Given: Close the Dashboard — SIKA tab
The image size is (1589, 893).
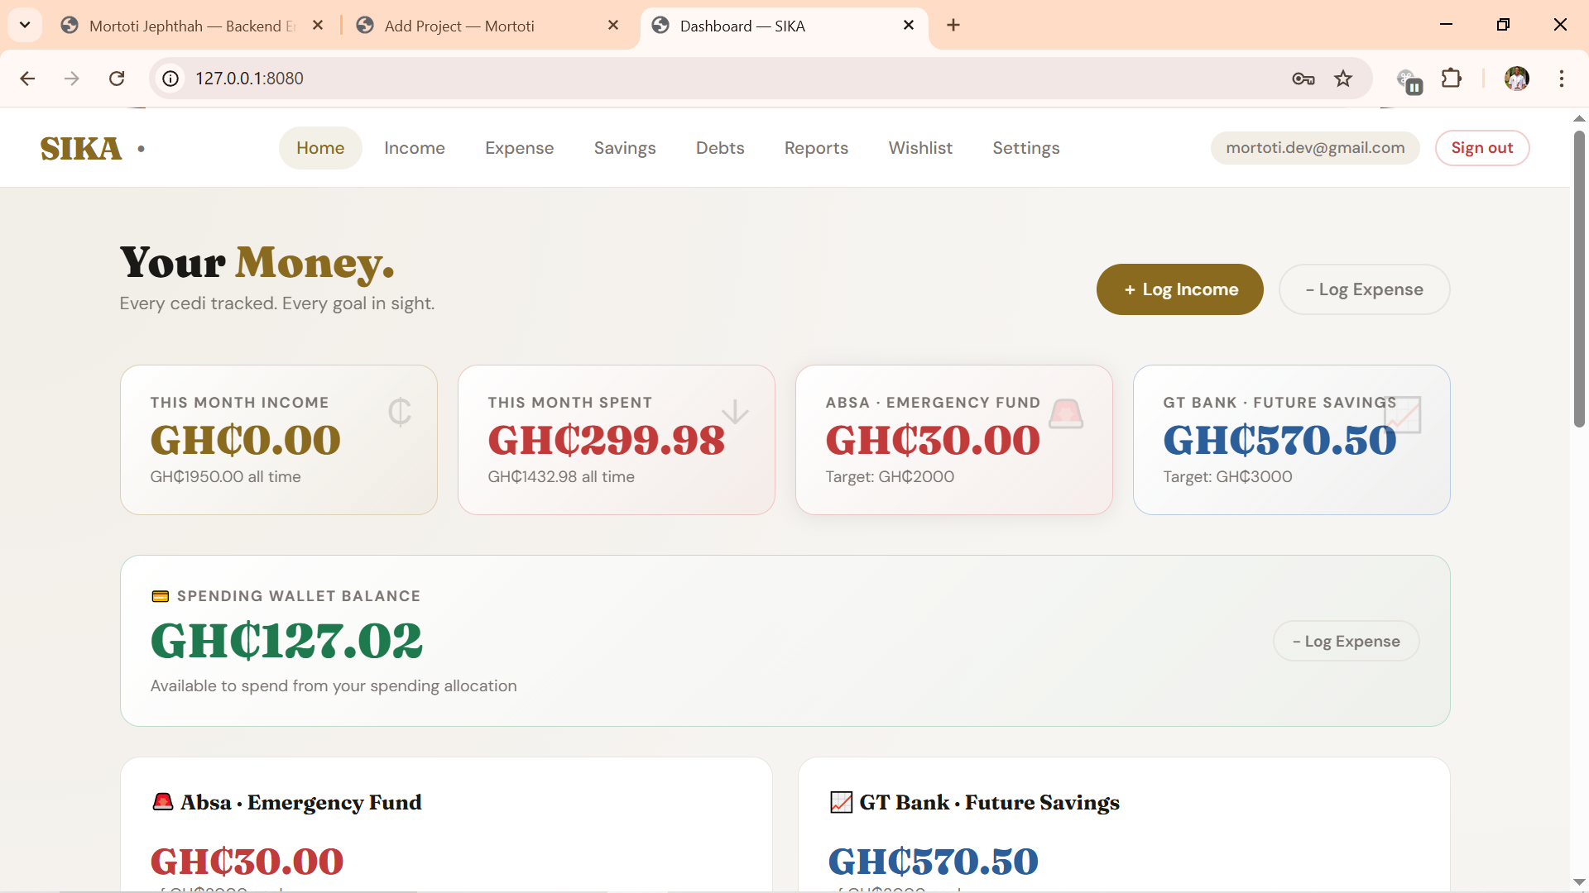Looking at the screenshot, I should (x=909, y=26).
